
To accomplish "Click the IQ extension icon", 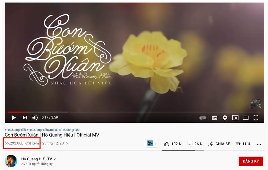I will (x=150, y=144).
